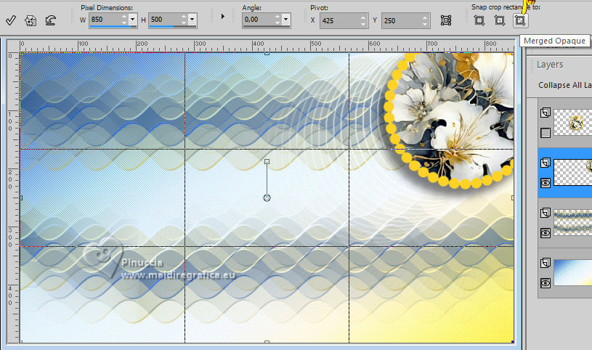Click Collapse All Layers button

[565, 85]
